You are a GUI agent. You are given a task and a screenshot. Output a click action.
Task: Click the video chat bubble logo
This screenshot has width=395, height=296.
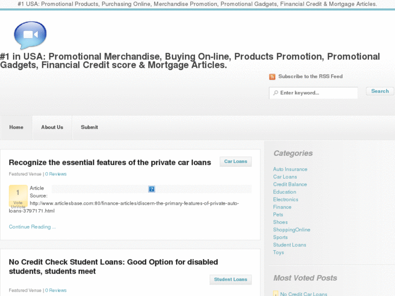(x=30, y=35)
